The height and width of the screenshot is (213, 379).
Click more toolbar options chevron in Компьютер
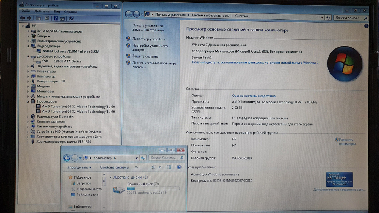(136, 167)
